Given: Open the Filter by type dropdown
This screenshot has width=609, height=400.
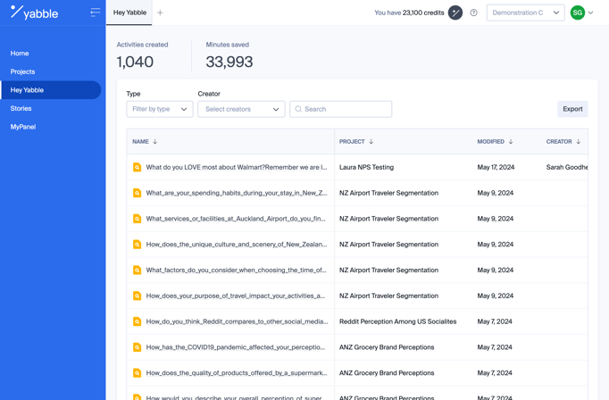Looking at the screenshot, I should 160,109.
